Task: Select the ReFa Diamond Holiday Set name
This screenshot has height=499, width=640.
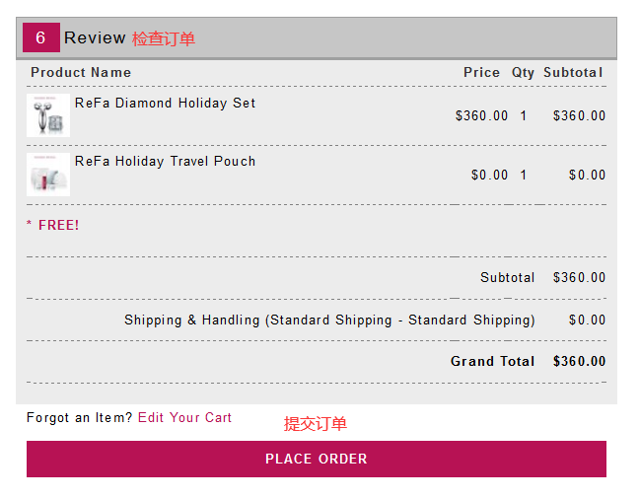Action: tap(165, 103)
